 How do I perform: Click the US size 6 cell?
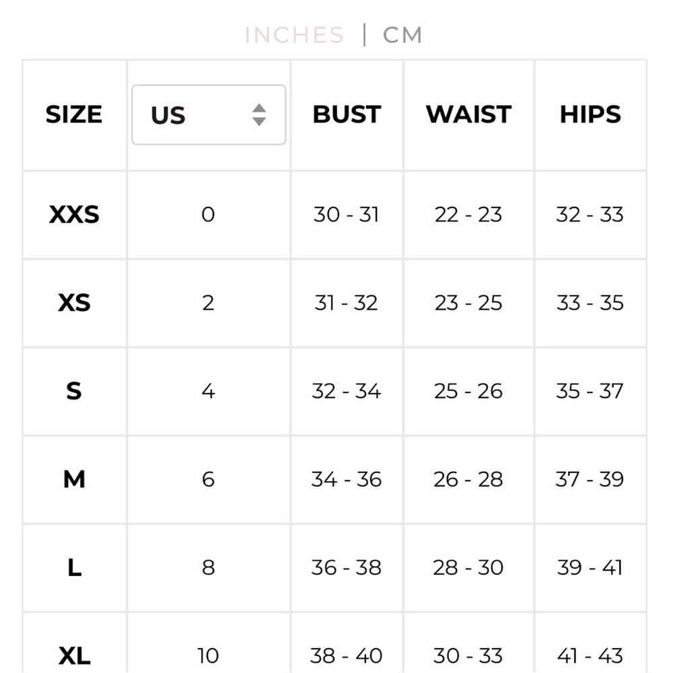point(209,479)
